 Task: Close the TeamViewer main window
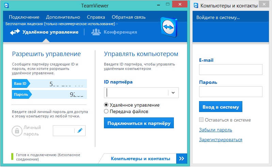coord(180,4)
